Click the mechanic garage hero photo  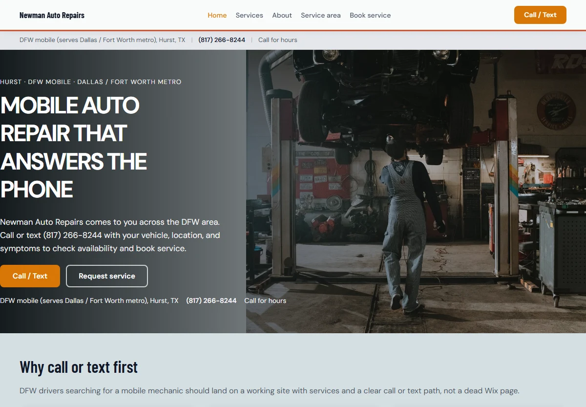pyautogui.click(x=416, y=192)
